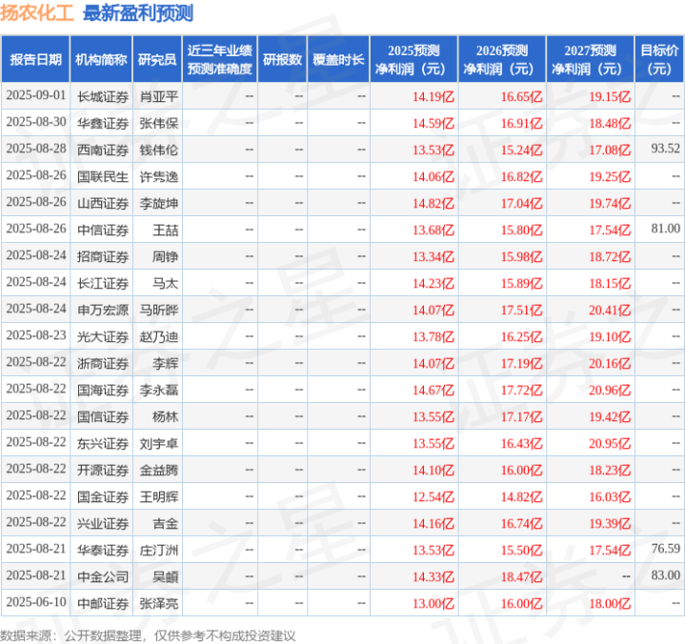Click 2027 forecast value 20.41亿
The width and height of the screenshot is (685, 644).
[x=610, y=310]
